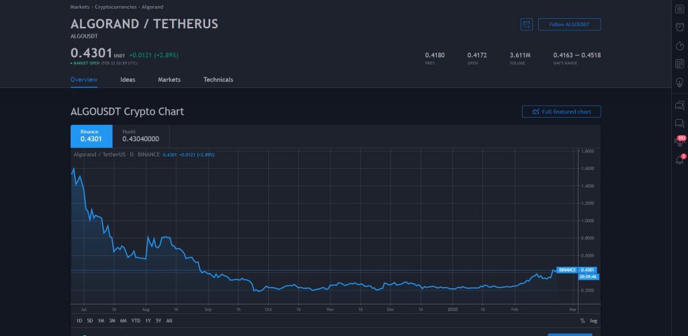688x336 pixels.
Task: Select the Huobi exchange tab
Action: (x=140, y=136)
